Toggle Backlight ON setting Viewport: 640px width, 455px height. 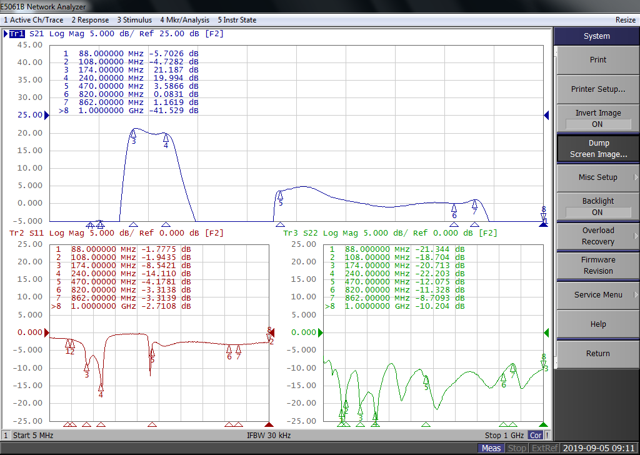(597, 206)
